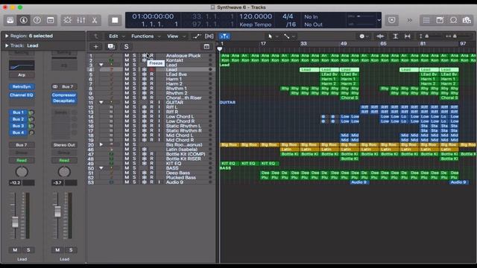Click the 4/4 time signature display
Viewport: 477px width, 268px height.
(x=288, y=16)
